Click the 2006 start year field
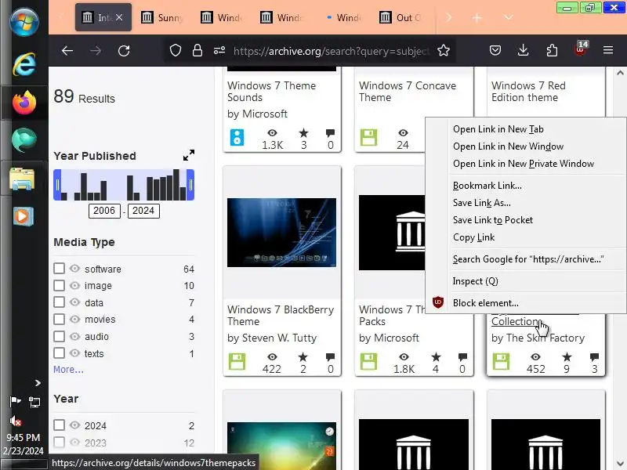This screenshot has height=470, width=627. [104, 211]
